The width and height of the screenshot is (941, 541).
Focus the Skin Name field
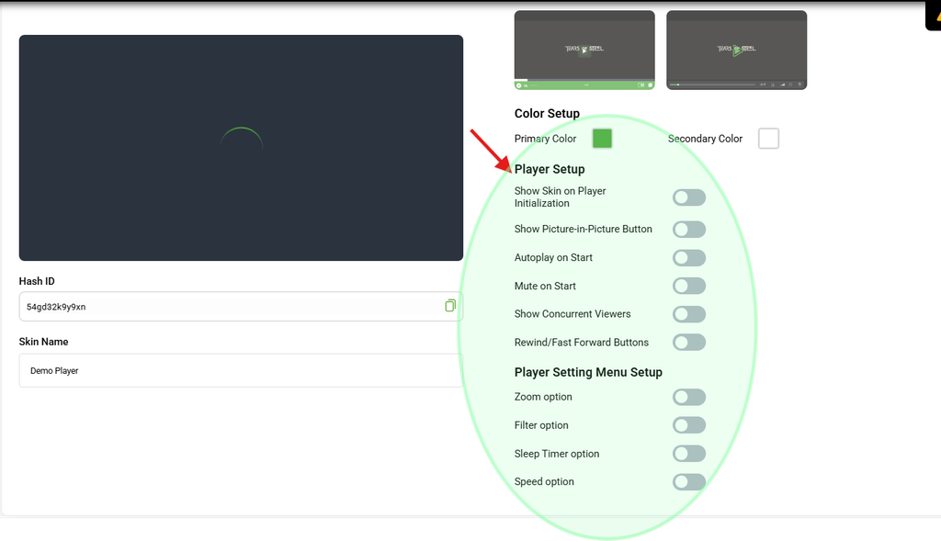241,371
